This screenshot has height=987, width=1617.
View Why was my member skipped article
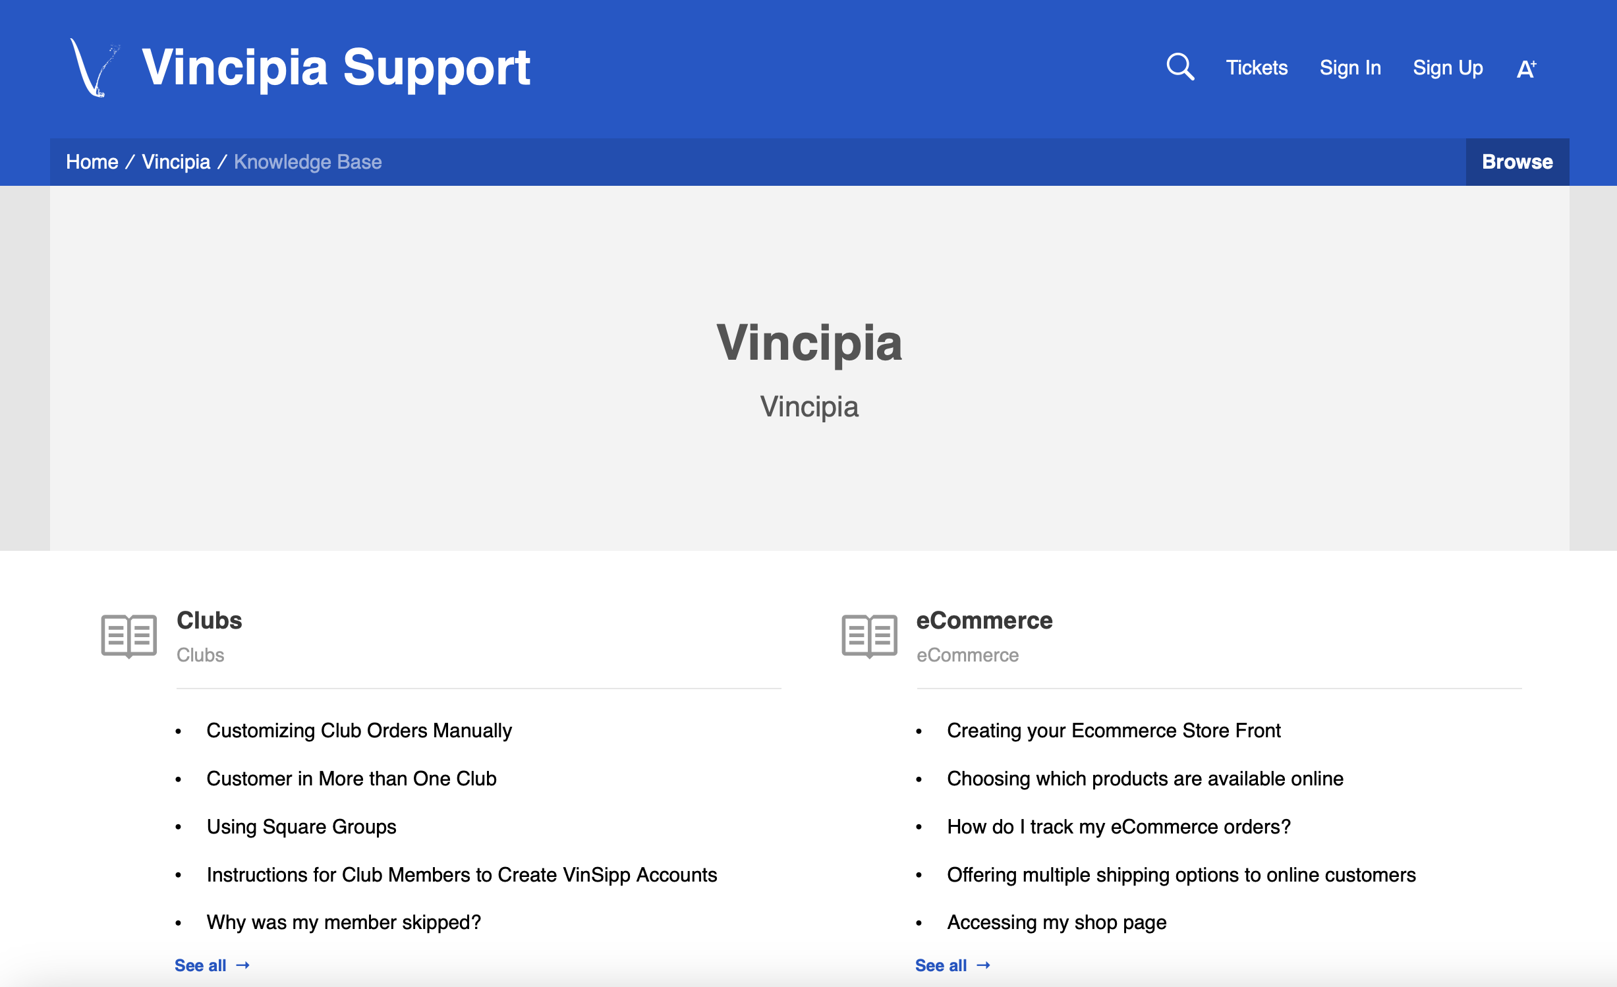coord(344,922)
